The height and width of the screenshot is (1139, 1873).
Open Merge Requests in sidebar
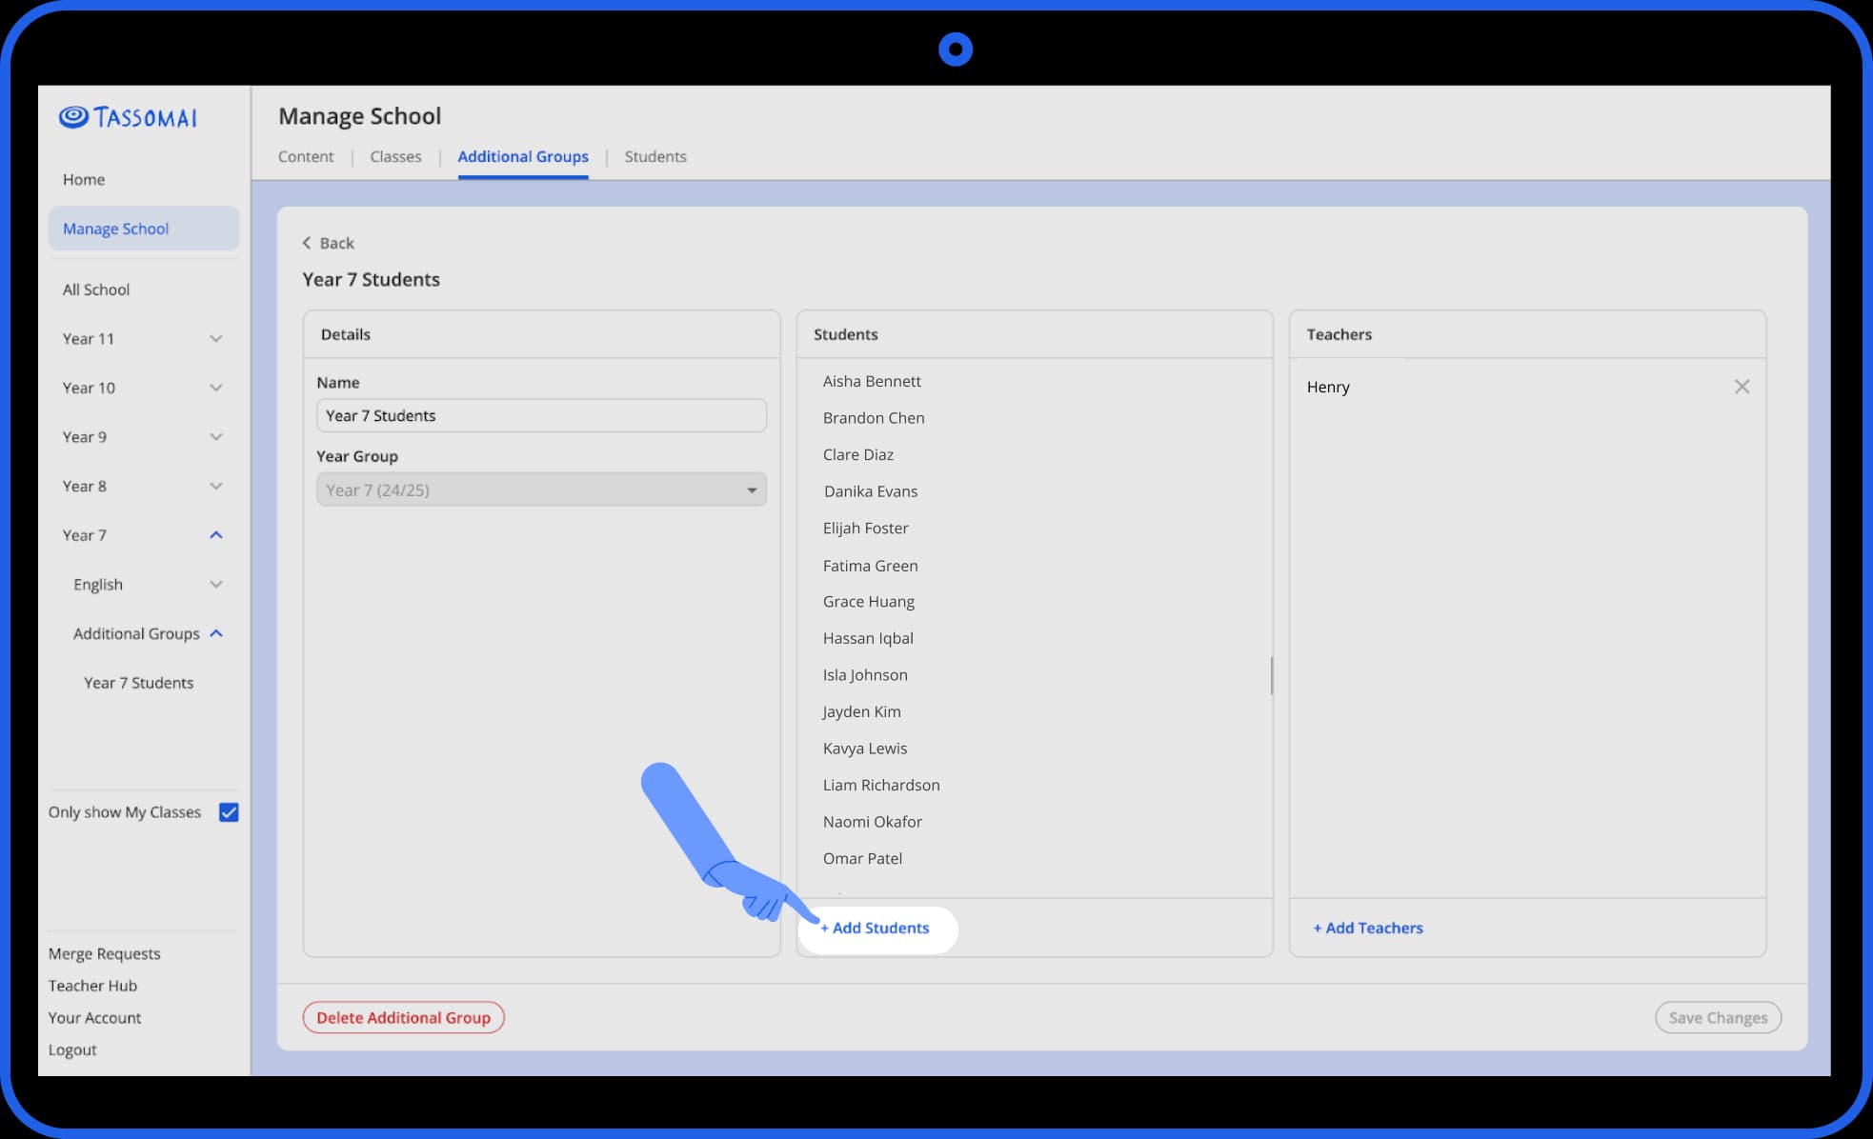[x=105, y=953]
